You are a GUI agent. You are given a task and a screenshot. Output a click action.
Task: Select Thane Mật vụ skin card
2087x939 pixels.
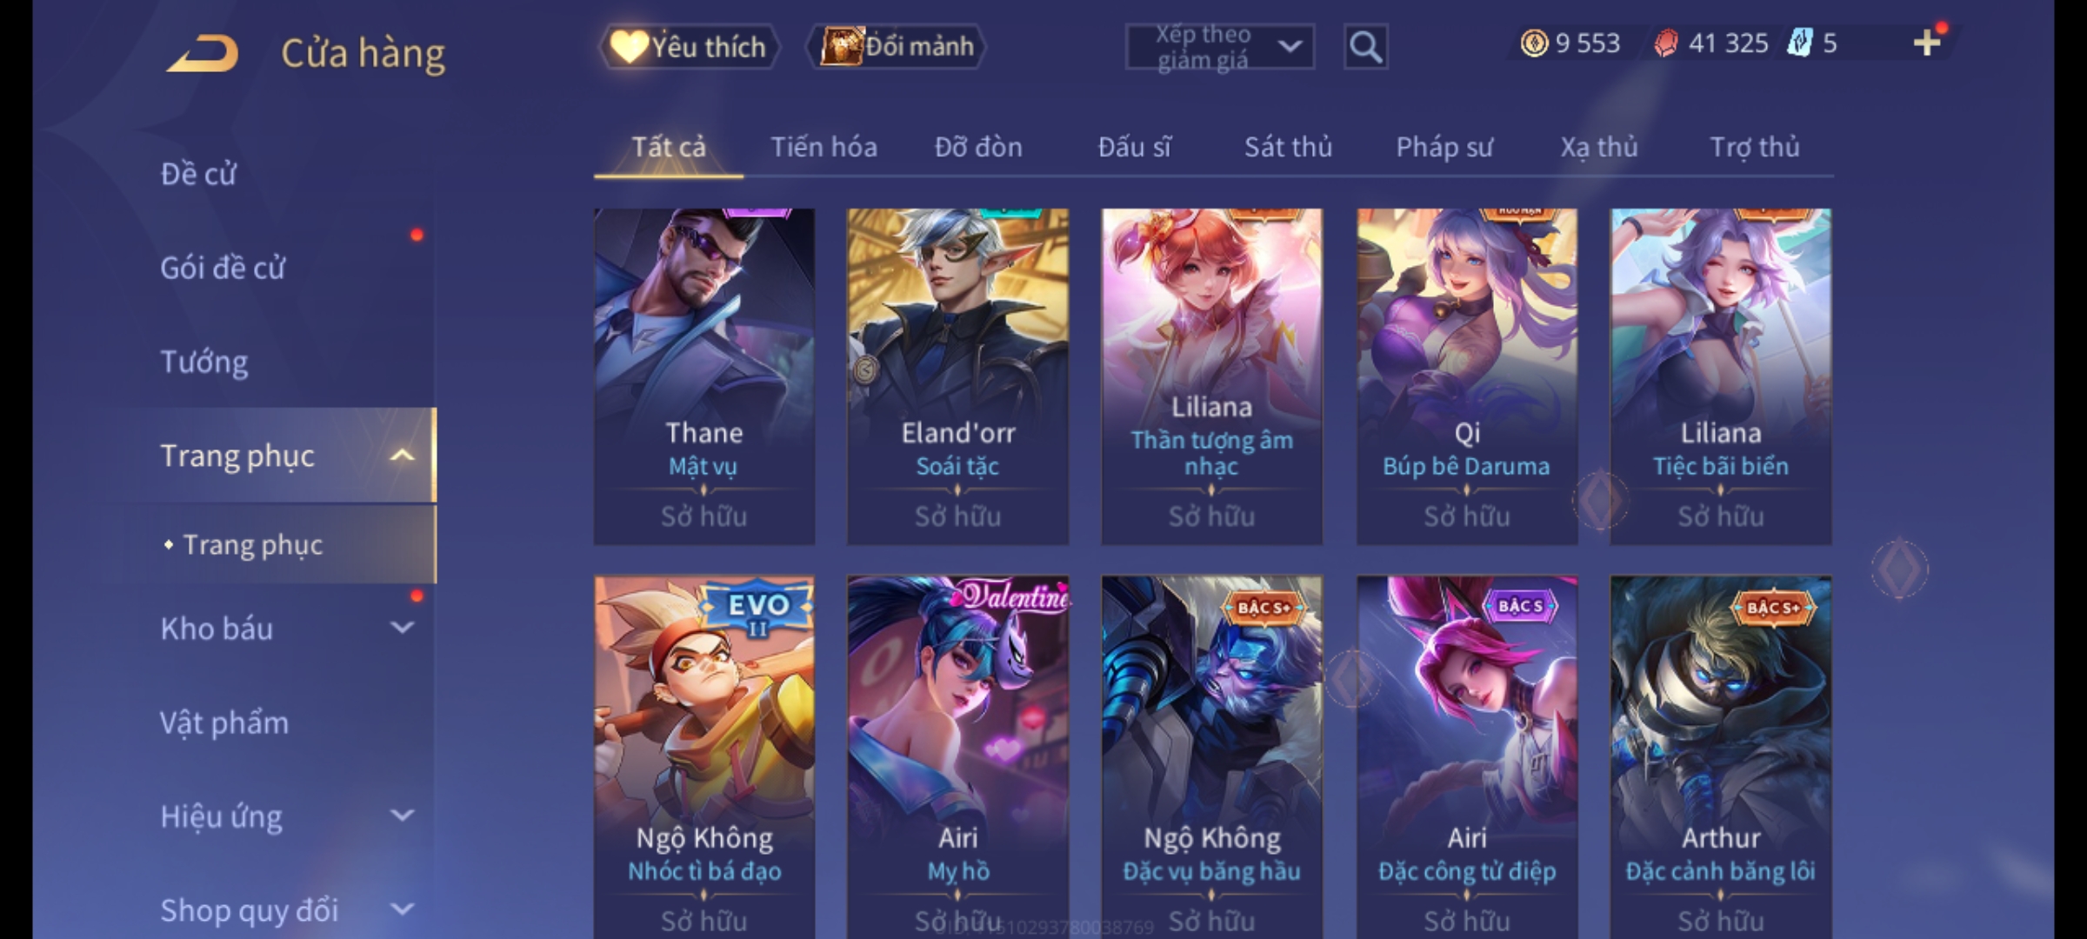704,376
